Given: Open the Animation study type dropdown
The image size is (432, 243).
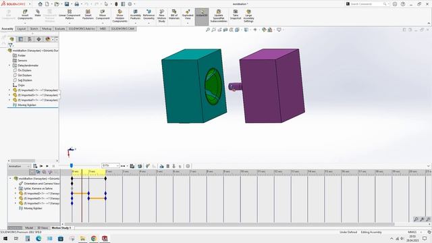Looking at the screenshot, I should [x=19, y=166].
